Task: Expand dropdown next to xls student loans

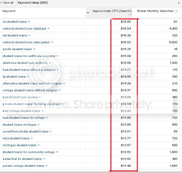Action: point(29,22)
